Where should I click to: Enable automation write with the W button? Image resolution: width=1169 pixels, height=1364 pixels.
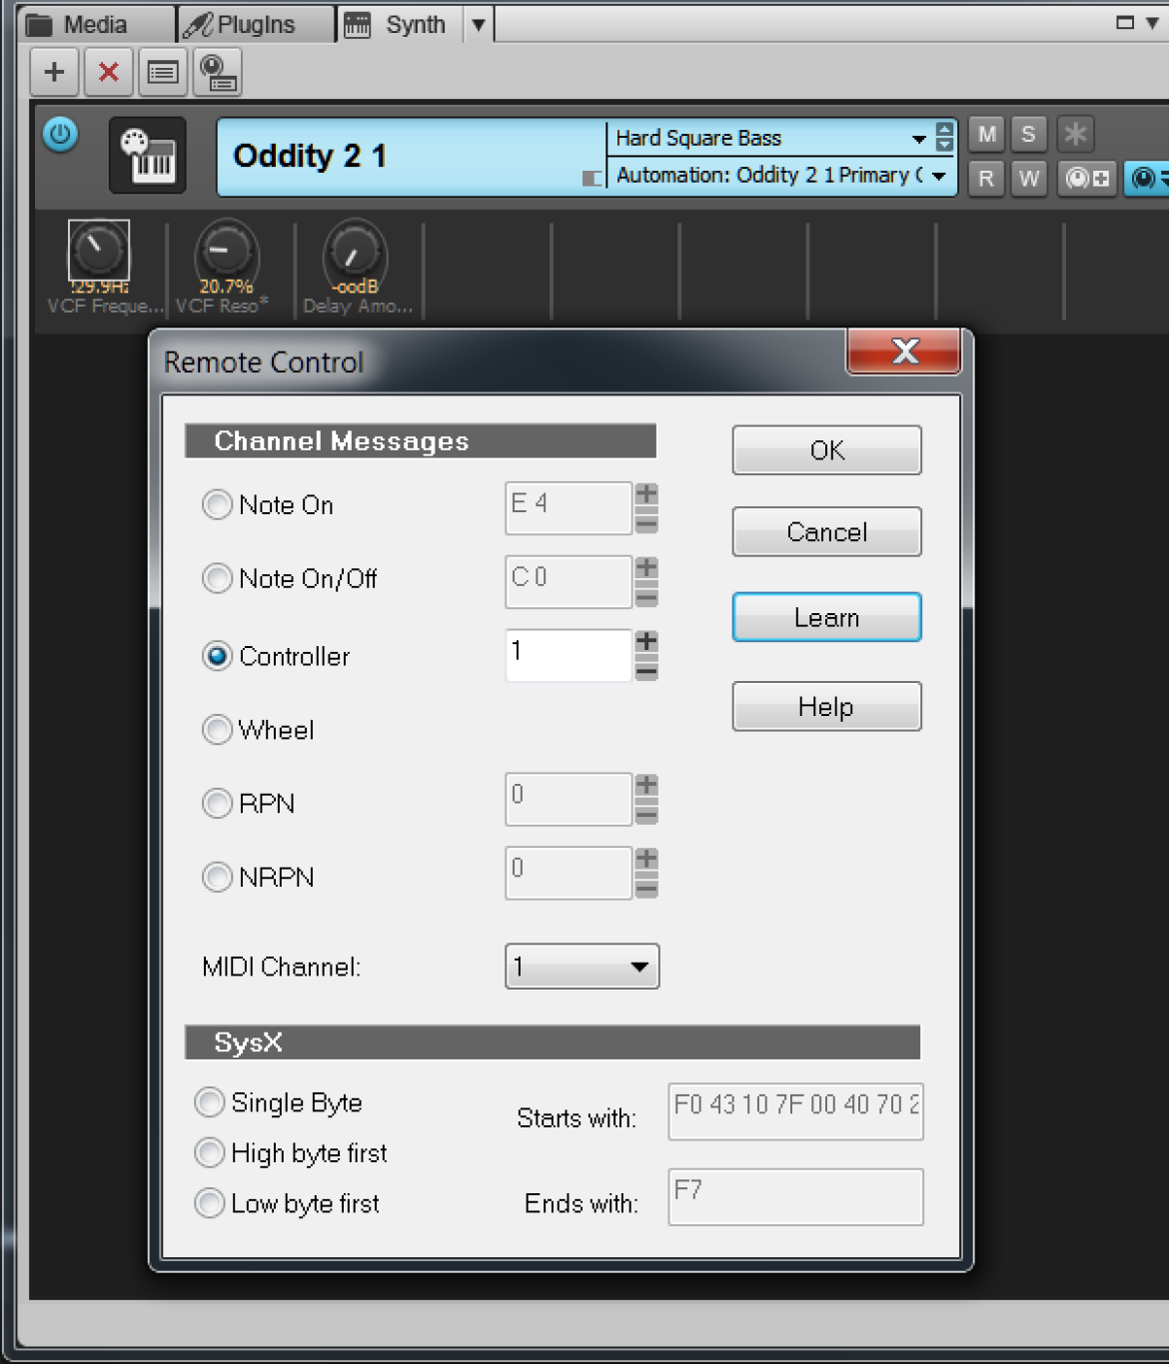pyautogui.click(x=1028, y=179)
